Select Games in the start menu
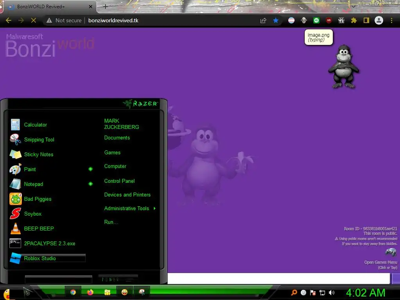 click(112, 153)
